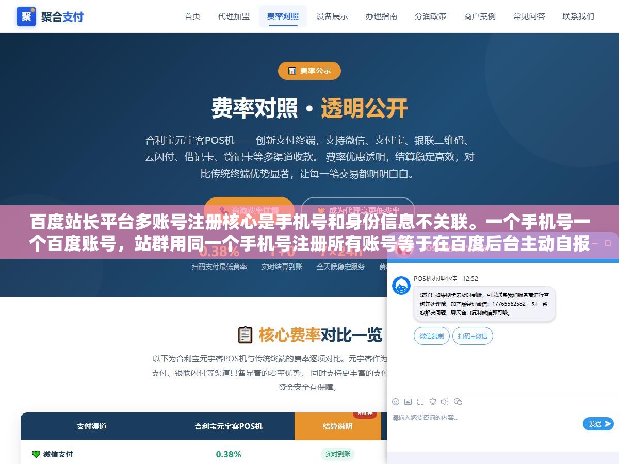Click the 微信复制 chat button
The image size is (619, 464).
(x=432, y=336)
